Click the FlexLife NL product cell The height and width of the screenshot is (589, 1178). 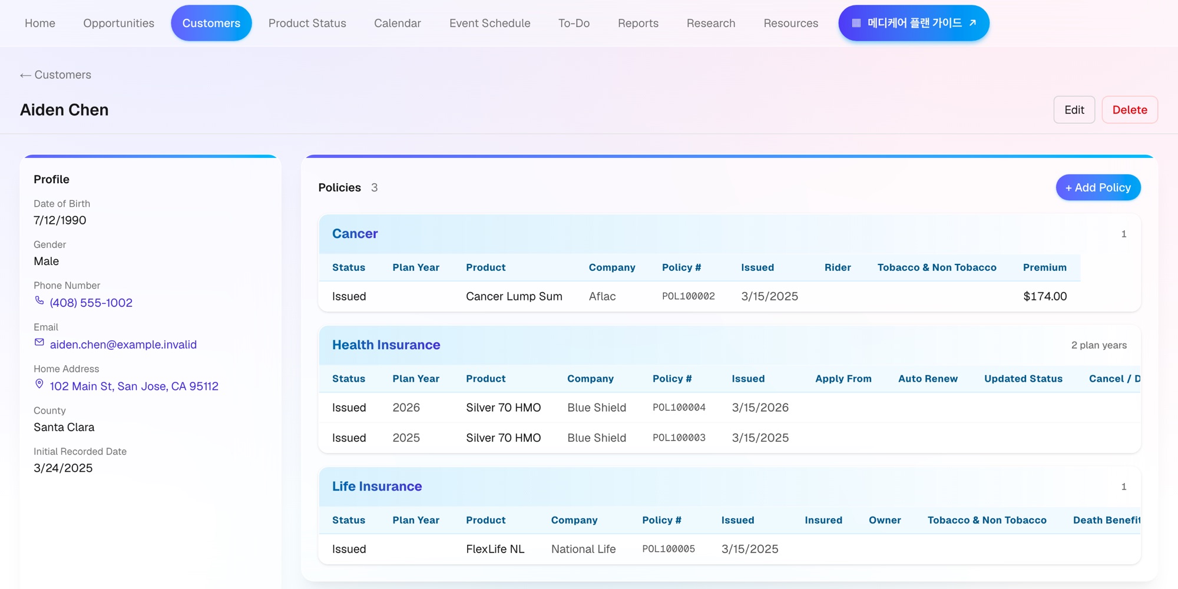pos(495,549)
